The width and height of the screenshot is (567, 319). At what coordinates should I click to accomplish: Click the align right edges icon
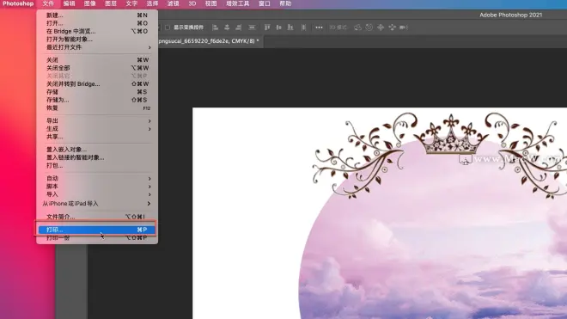238,28
